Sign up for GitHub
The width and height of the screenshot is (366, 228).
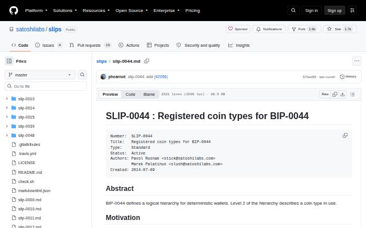click(335, 10)
